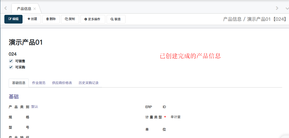Create a new record with 创建
The height and width of the screenshot is (138, 289).
(x=32, y=19)
